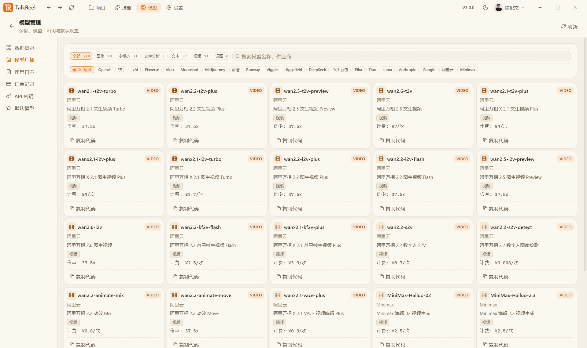
Task: Filter by Flux provider
Action: 372,70
